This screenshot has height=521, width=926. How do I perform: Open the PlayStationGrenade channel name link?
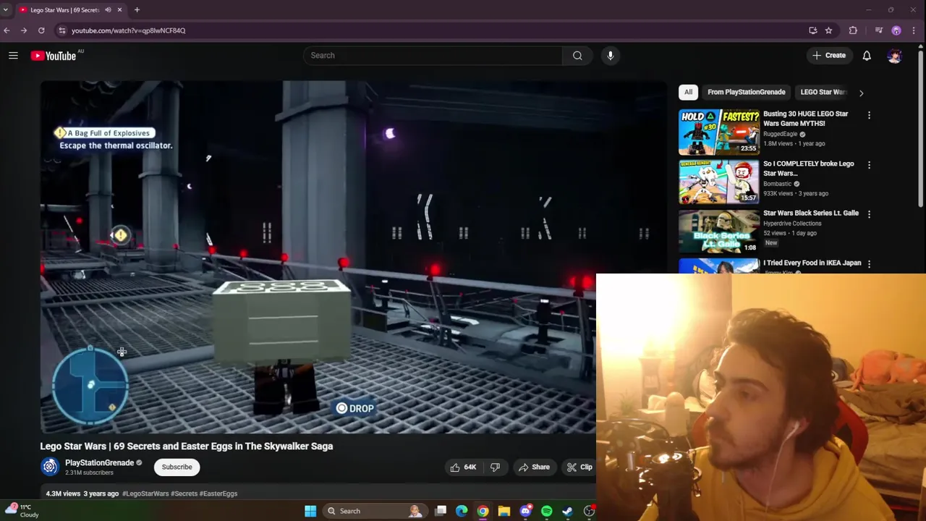tap(99, 463)
